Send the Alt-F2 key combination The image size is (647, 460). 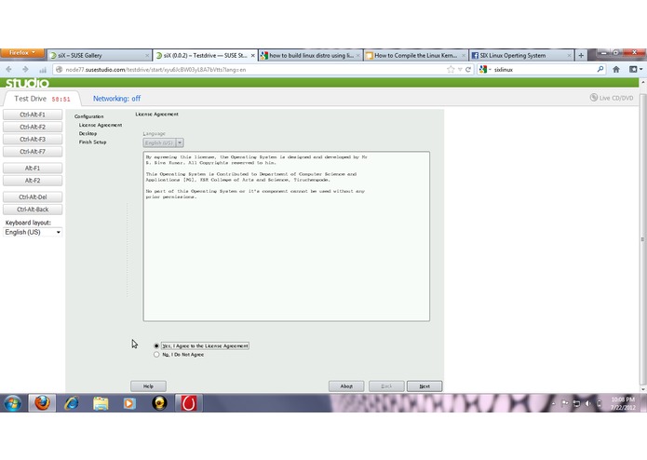[x=33, y=181]
